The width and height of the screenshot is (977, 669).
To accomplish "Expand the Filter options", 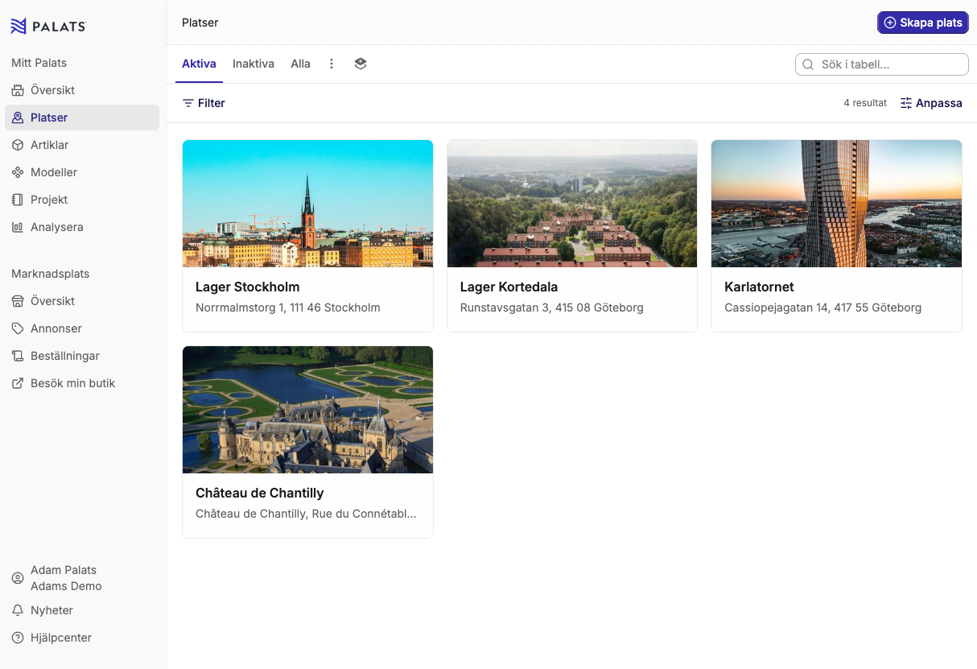I will [x=204, y=103].
